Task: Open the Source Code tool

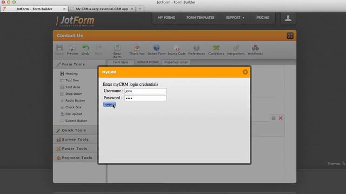Action: (176, 50)
